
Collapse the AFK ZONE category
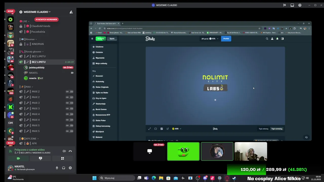pyautogui.click(x=31, y=139)
